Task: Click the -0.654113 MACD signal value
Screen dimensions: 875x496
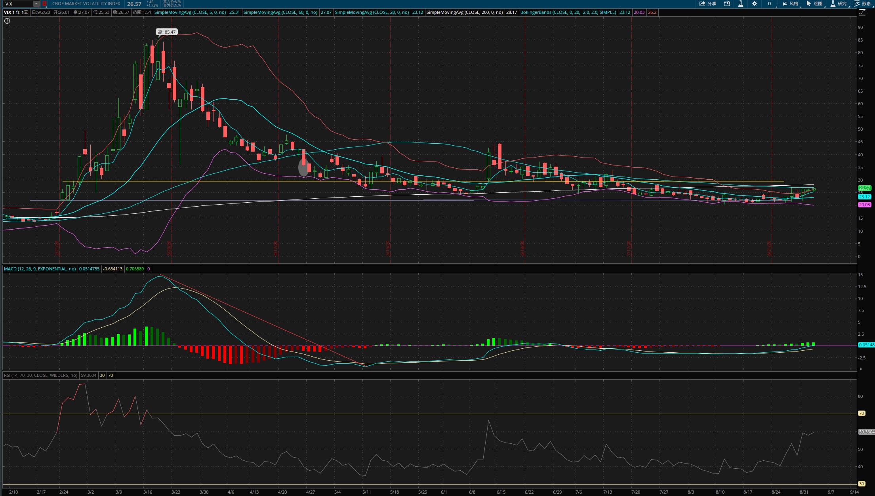Action: pos(113,269)
